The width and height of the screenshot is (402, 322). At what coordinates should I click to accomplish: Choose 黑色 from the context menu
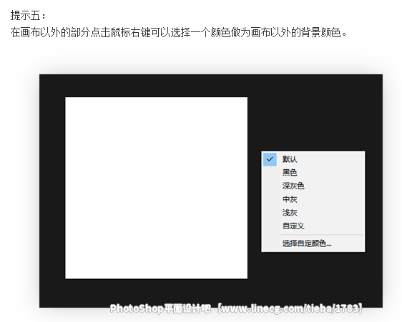tap(313, 173)
